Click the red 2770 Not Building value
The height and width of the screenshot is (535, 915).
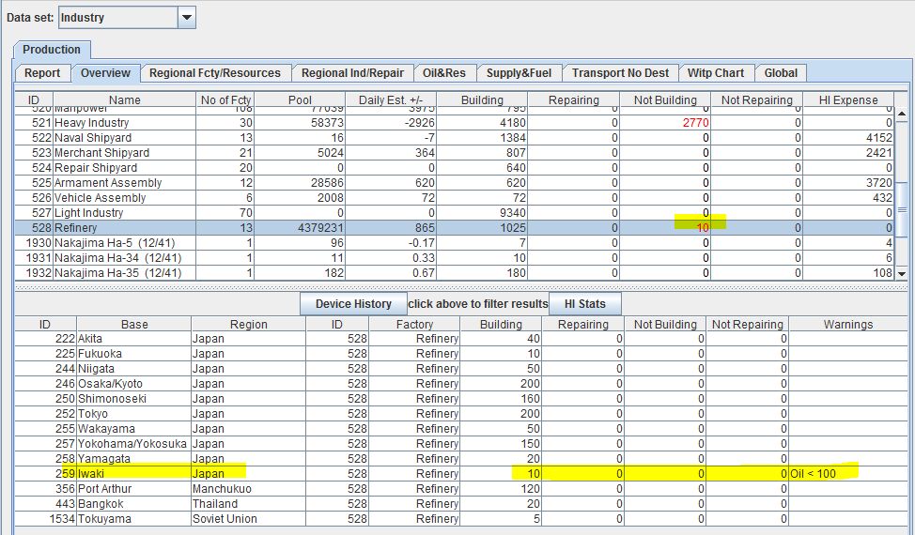tap(695, 123)
